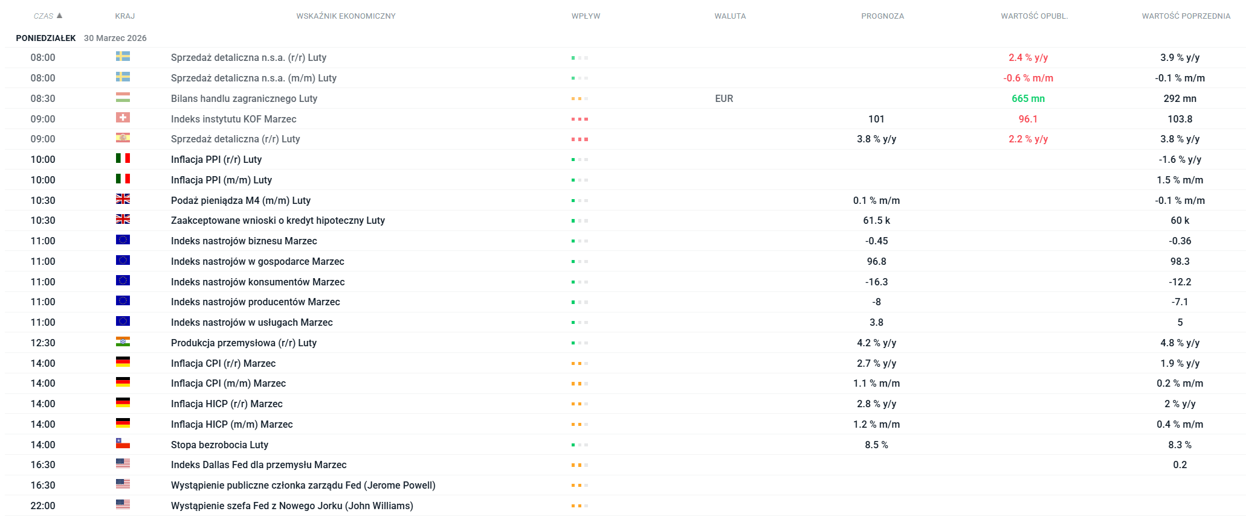1246x517 pixels.
Task: Click the KRAJ column header
Action: coord(124,16)
